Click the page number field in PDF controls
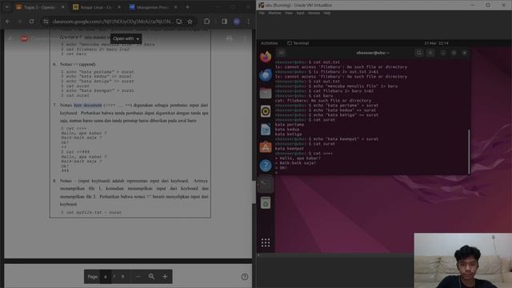This screenshot has width=512, height=288. (x=106, y=277)
